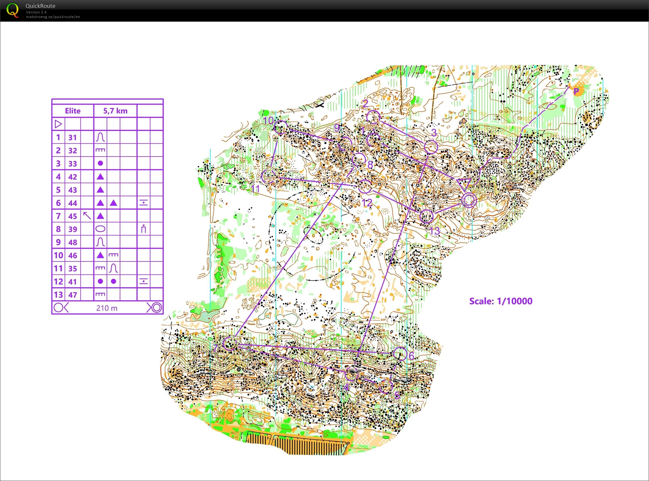Select control circle 6 on the map
Image resolution: width=649 pixels, height=481 pixels.
tap(400, 354)
